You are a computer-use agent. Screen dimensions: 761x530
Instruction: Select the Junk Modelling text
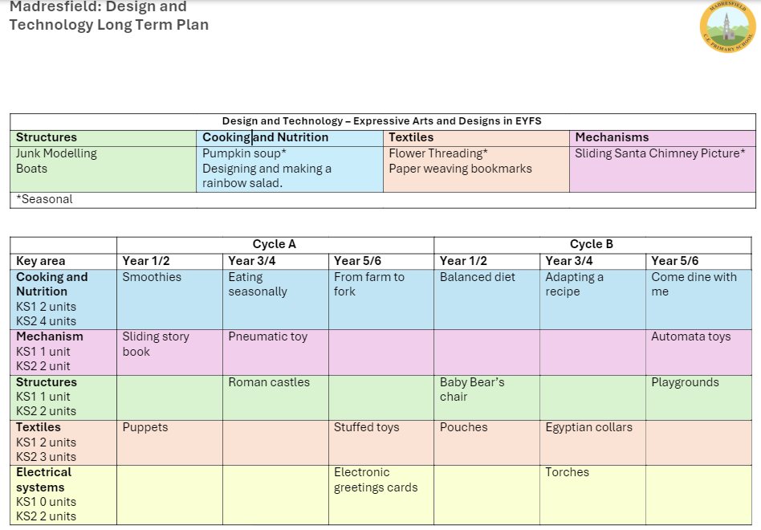pyautogui.click(x=56, y=153)
